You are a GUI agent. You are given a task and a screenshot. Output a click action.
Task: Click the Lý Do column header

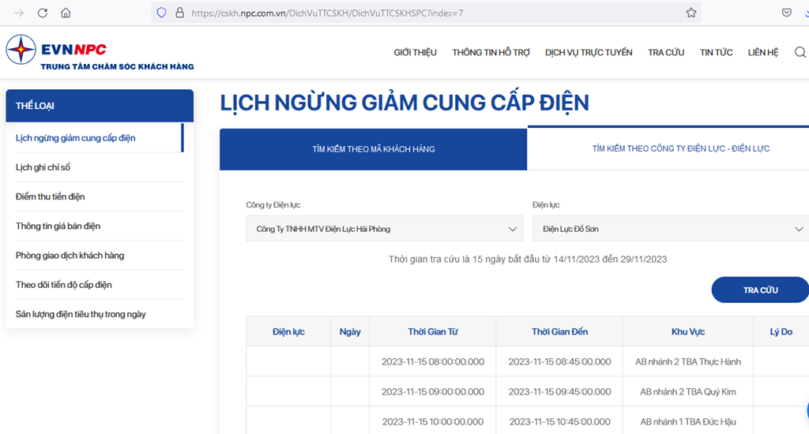[781, 331]
